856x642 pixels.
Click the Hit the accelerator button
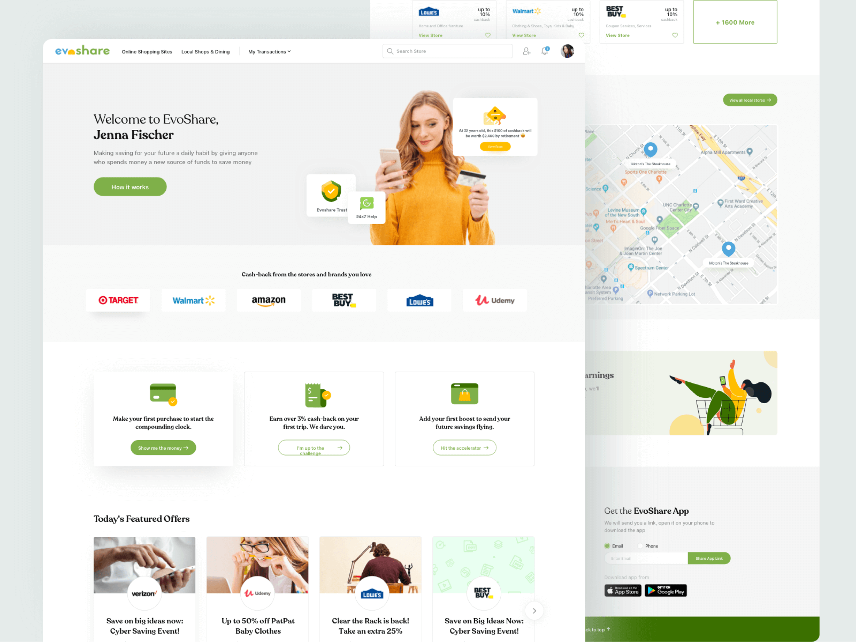[x=464, y=447]
